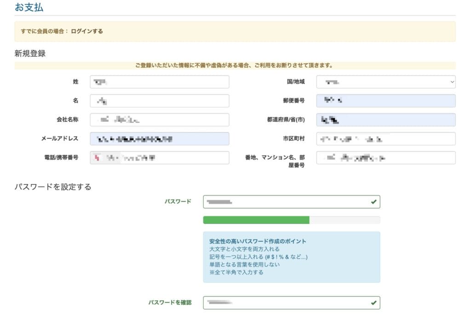Click the checkmark icon in パスワードを確認 field
Viewport: 471px width, 314px height.
373,303
